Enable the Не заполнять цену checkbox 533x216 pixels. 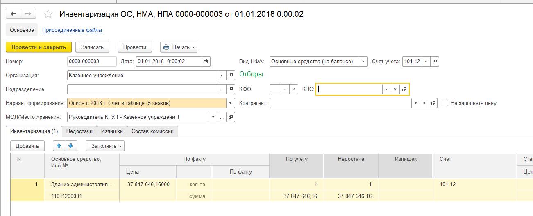coord(445,103)
